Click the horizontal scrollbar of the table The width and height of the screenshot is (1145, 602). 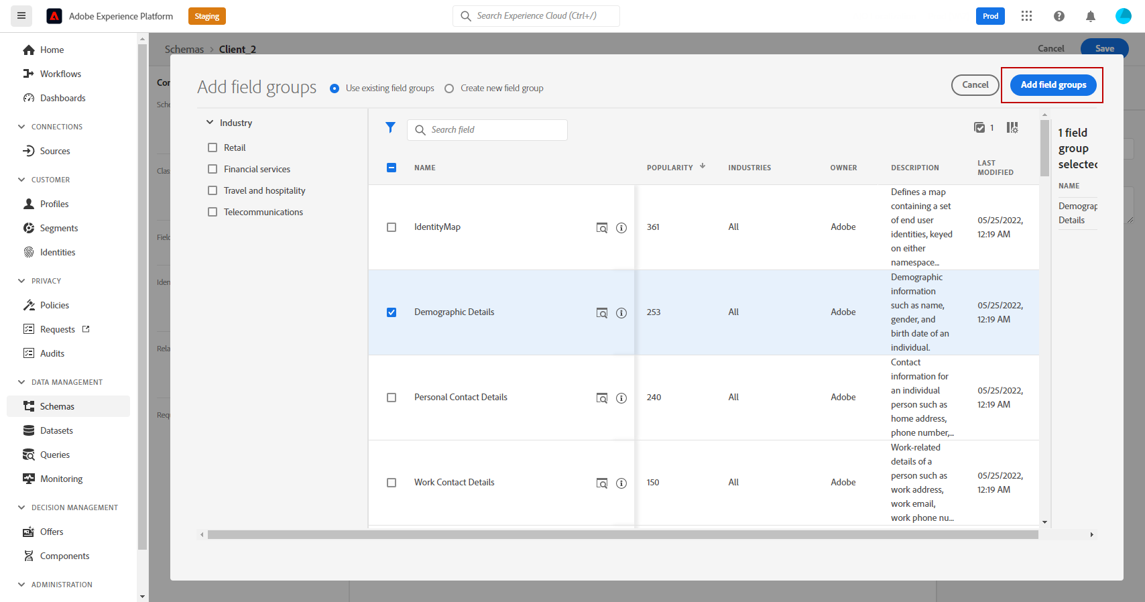[x=622, y=535]
